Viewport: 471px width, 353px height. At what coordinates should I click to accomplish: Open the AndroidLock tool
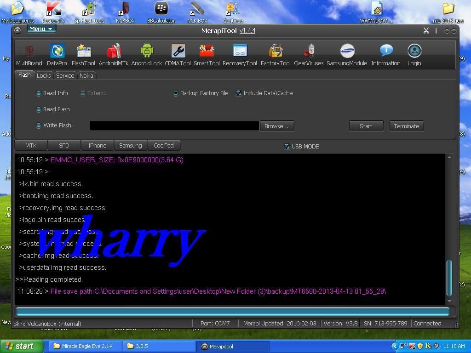(147, 55)
